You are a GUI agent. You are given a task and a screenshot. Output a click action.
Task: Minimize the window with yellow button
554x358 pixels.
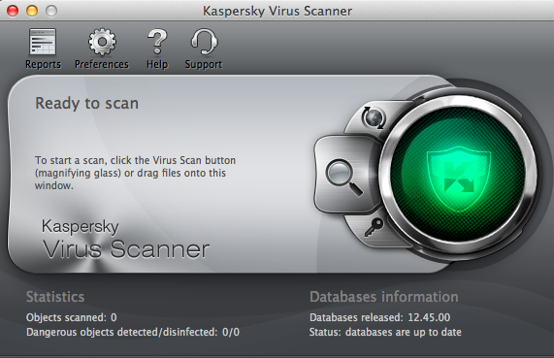(32, 11)
